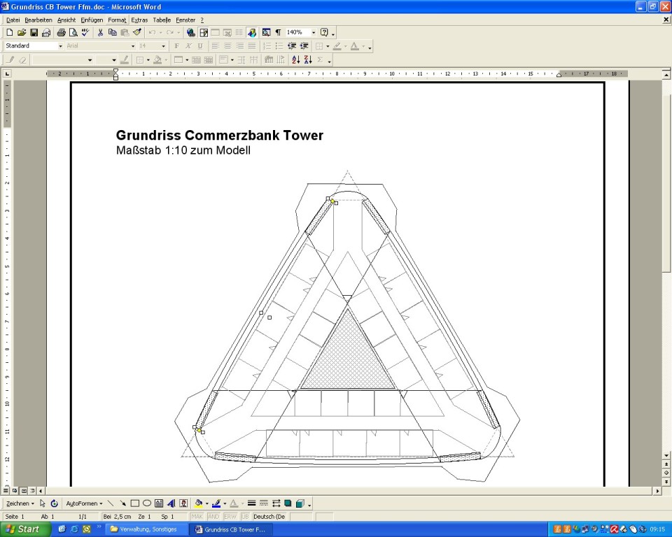Toggle ÜB overwrite mode in status bar
The width and height of the screenshot is (672, 537).
(x=245, y=517)
